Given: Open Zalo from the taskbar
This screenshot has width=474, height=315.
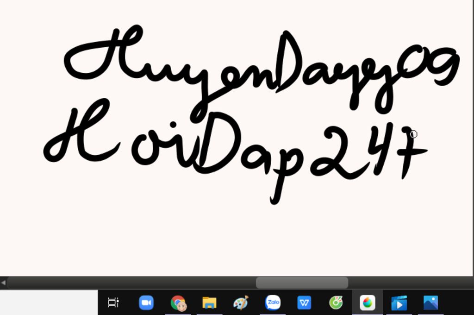Looking at the screenshot, I should tap(273, 302).
